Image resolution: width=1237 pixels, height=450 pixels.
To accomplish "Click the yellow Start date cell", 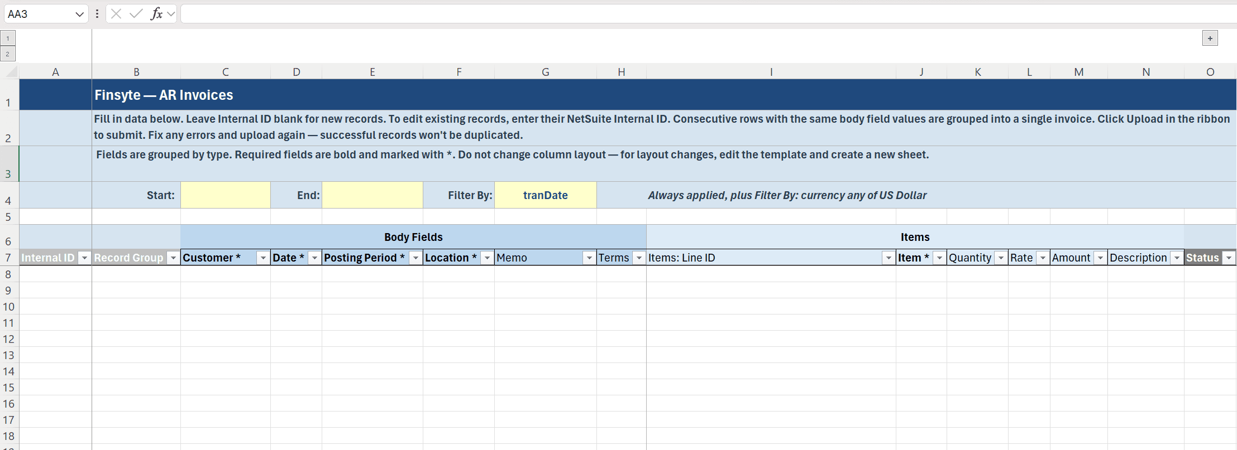I will [226, 195].
